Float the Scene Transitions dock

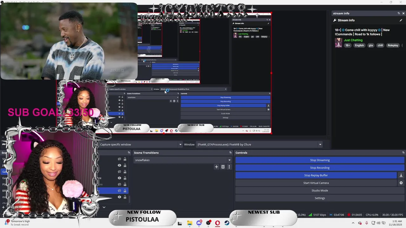[230, 153]
